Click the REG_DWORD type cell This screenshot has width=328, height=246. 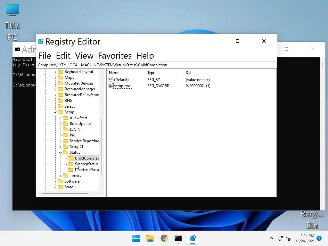pos(158,86)
